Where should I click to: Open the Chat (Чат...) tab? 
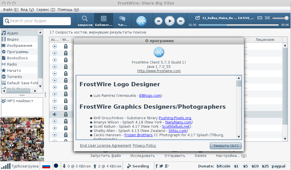point(122,21)
